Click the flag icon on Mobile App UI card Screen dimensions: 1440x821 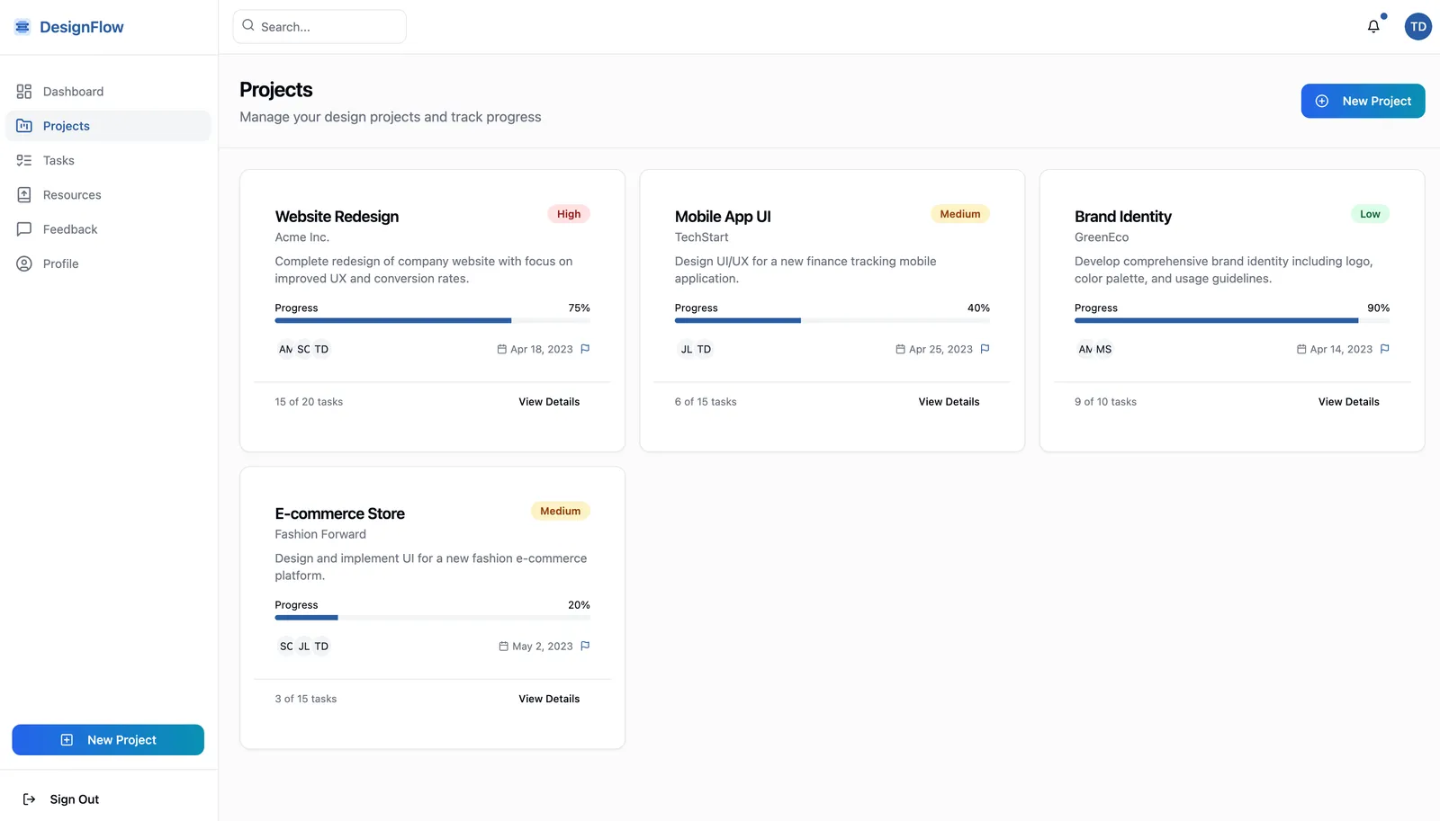pyautogui.click(x=985, y=349)
